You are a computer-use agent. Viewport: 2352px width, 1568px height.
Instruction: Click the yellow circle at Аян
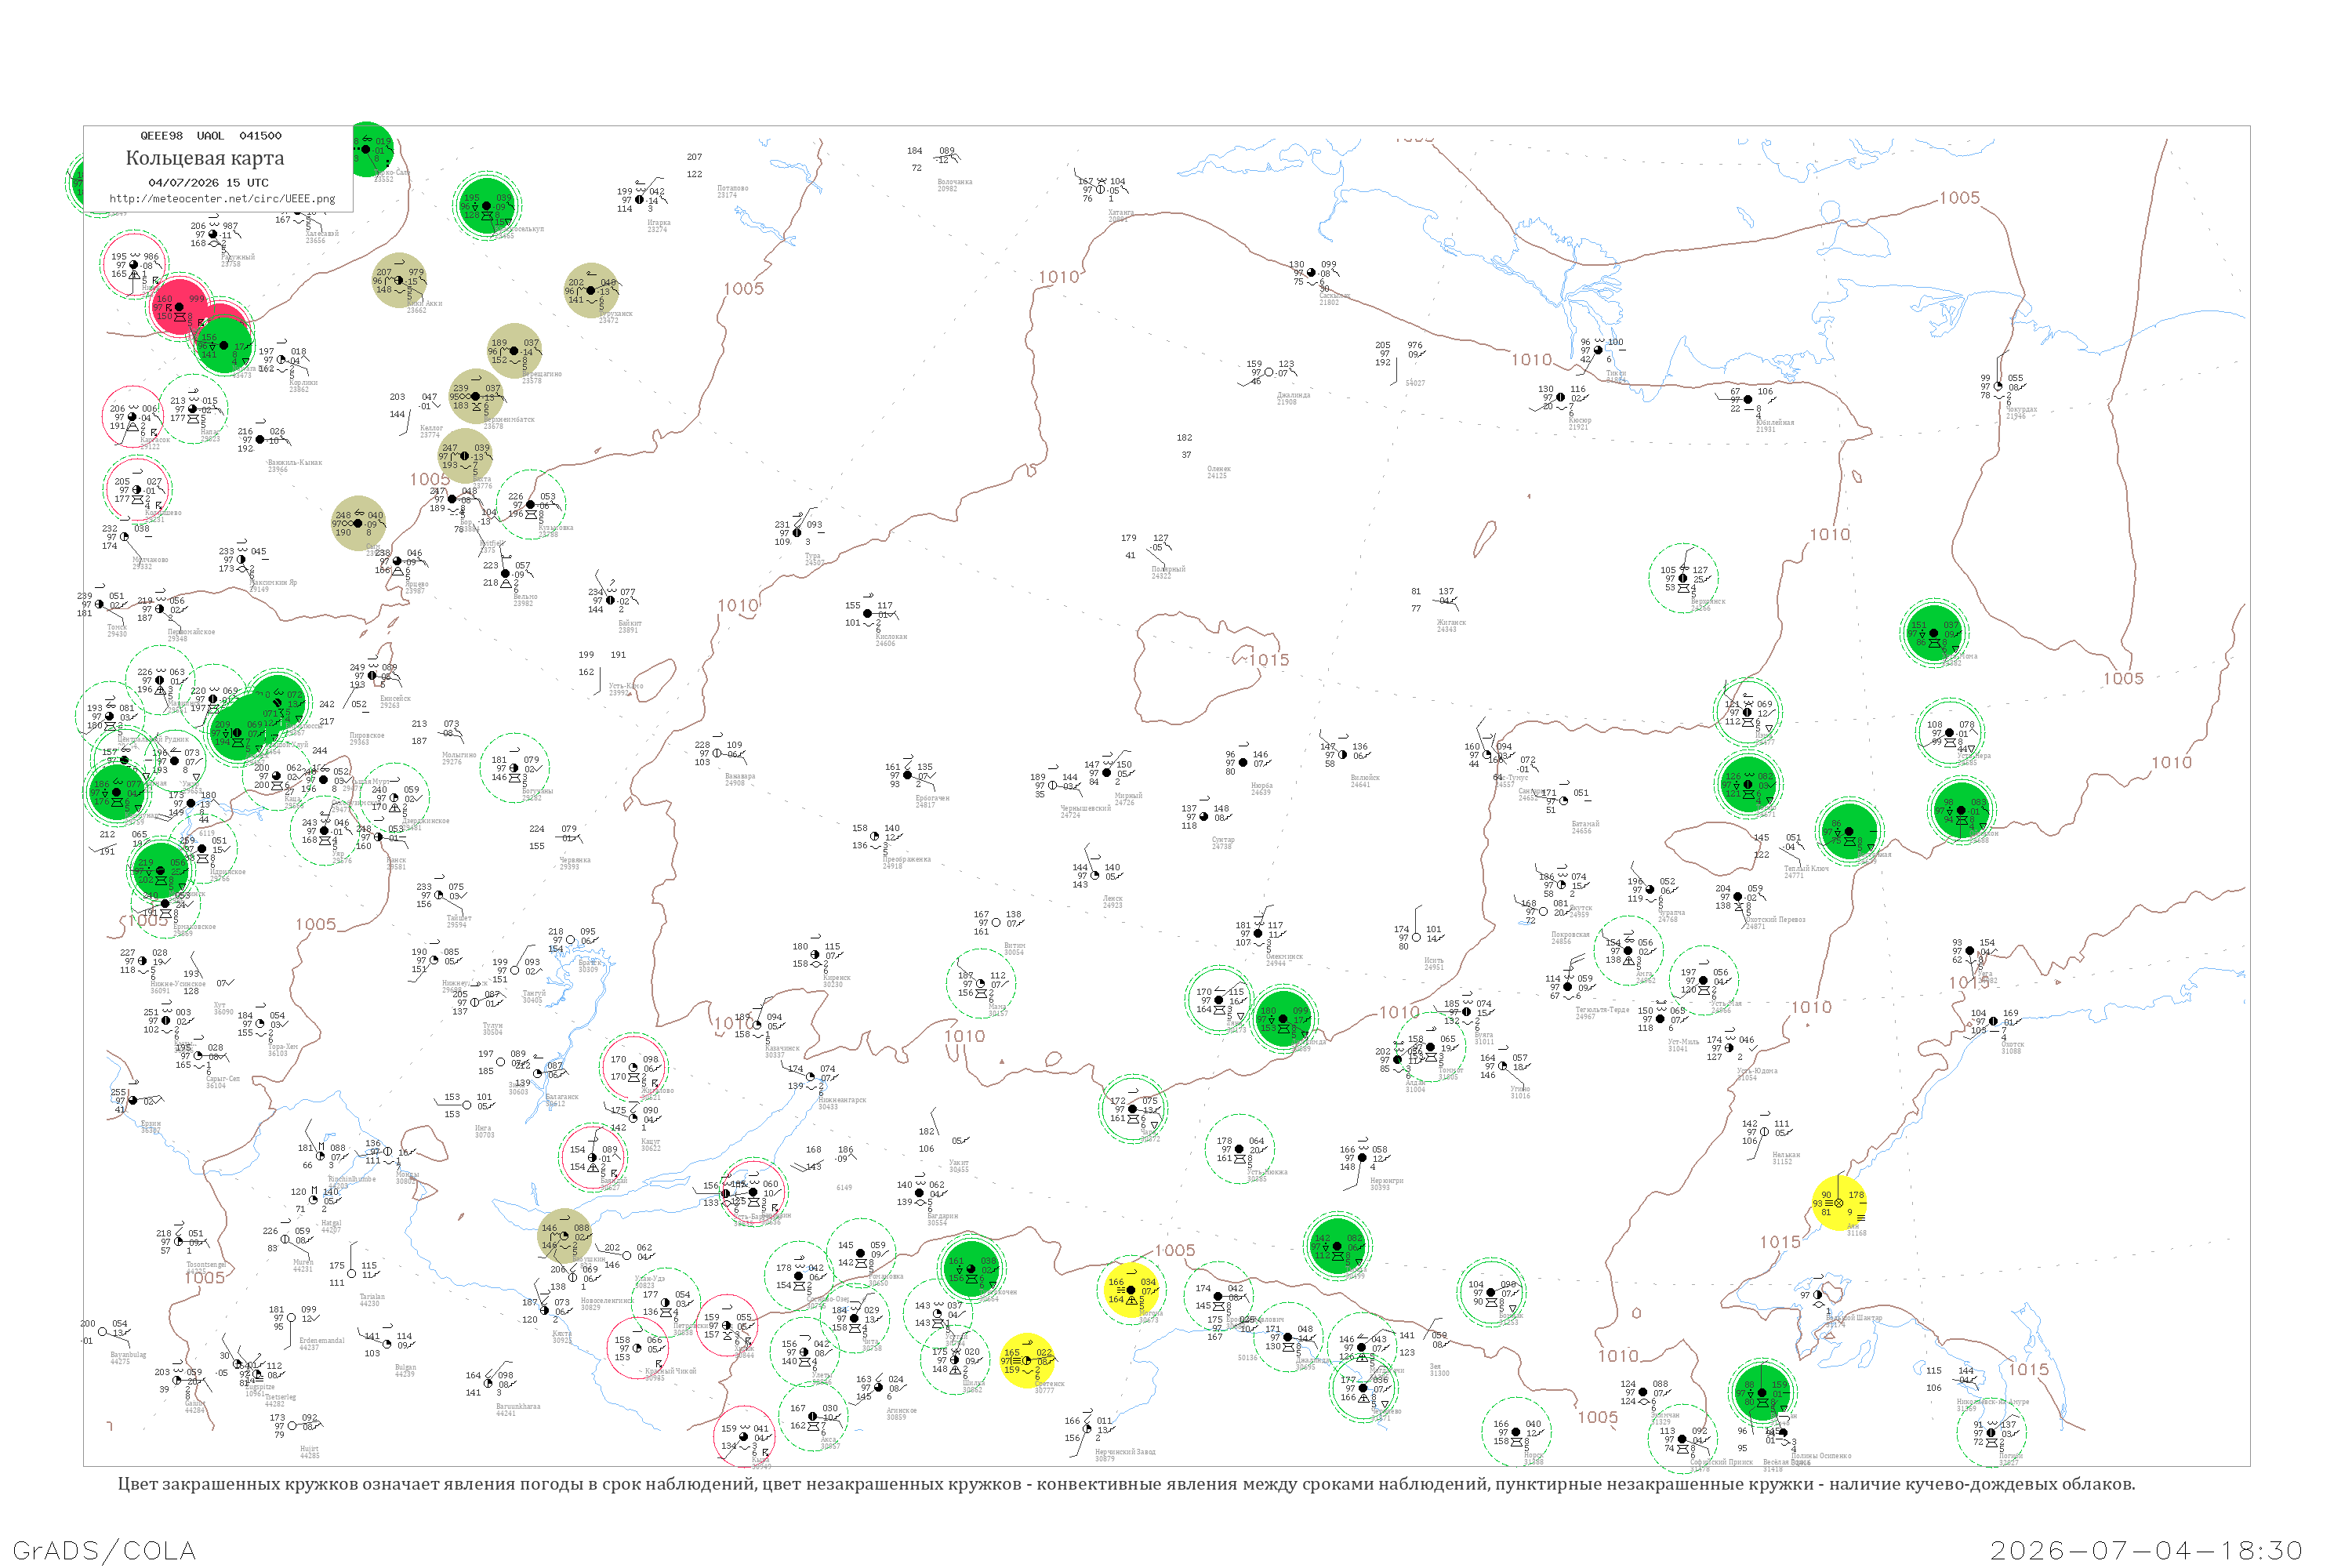point(1839,1203)
